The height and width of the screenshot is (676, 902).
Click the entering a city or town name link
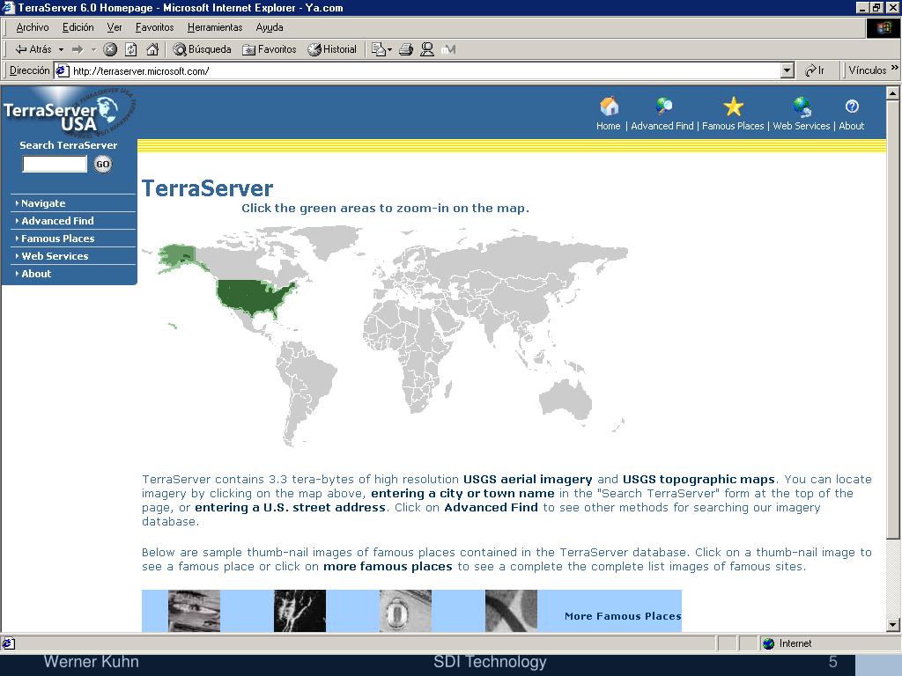coord(462,494)
